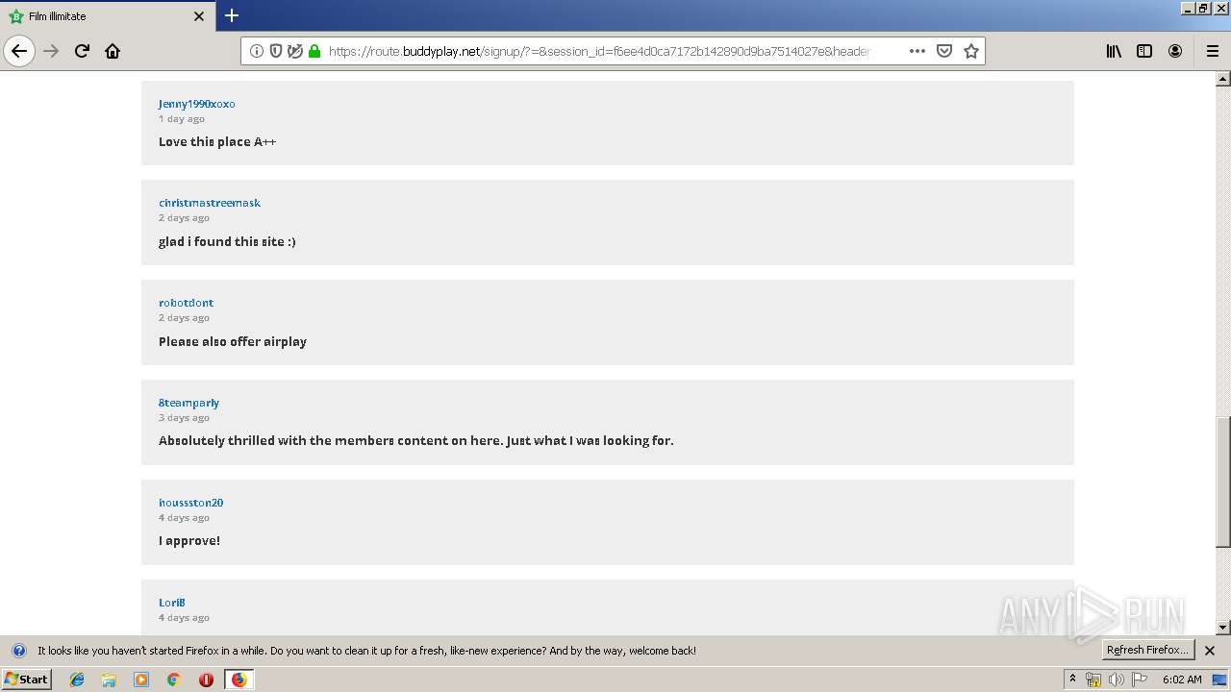Click '1 day ago' timestamp
The width and height of the screenshot is (1231, 692).
pyautogui.click(x=182, y=119)
